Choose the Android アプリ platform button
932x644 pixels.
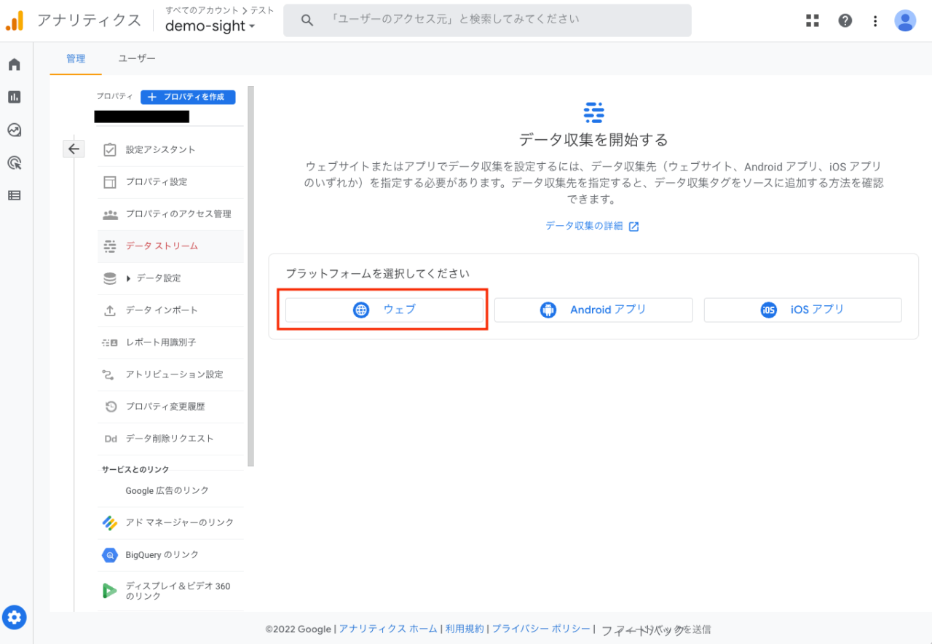point(593,310)
